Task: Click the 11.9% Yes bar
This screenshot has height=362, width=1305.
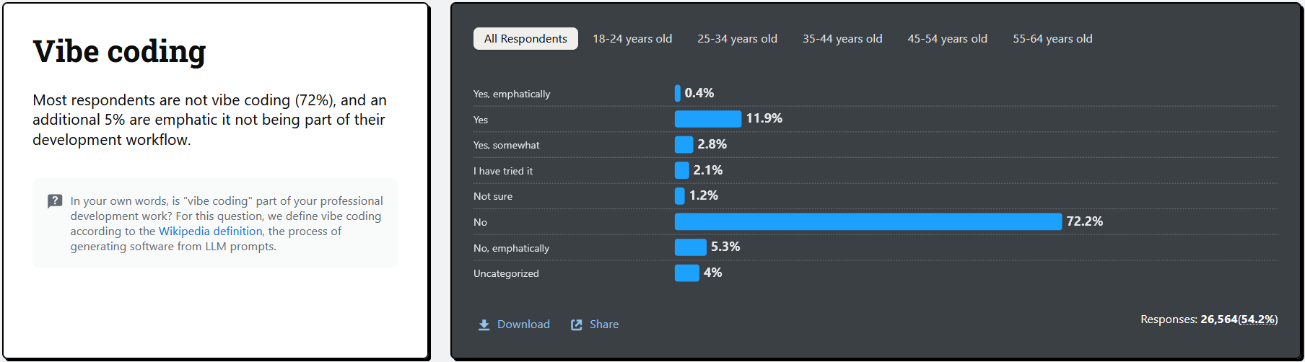Action: [x=707, y=119]
